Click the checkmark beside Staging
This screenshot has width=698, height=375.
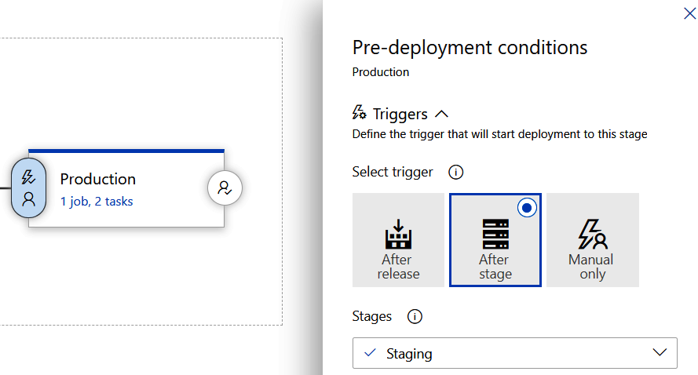coord(371,353)
